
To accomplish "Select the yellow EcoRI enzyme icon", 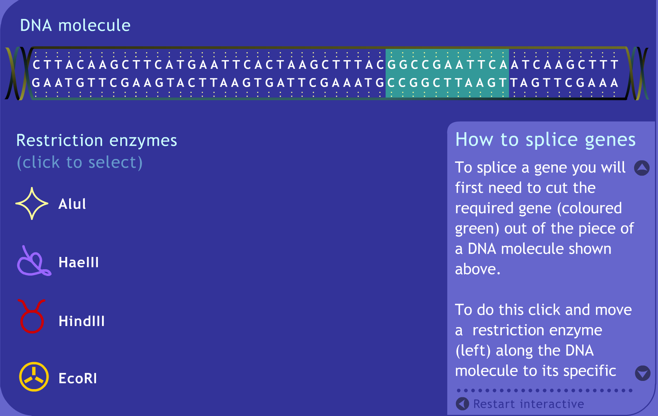I will (x=34, y=377).
